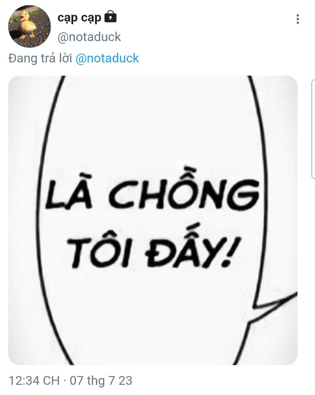Tap the gray @notaduck handle under name
This screenshot has width=315, height=395.
(89, 37)
